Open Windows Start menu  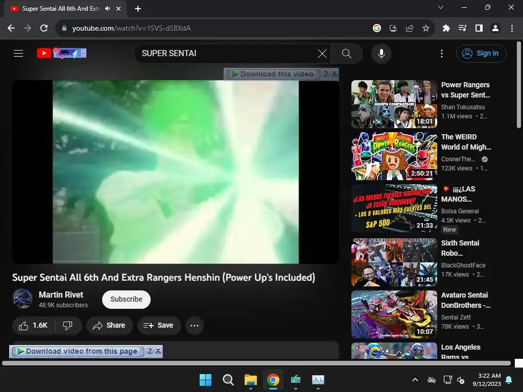[205, 380]
